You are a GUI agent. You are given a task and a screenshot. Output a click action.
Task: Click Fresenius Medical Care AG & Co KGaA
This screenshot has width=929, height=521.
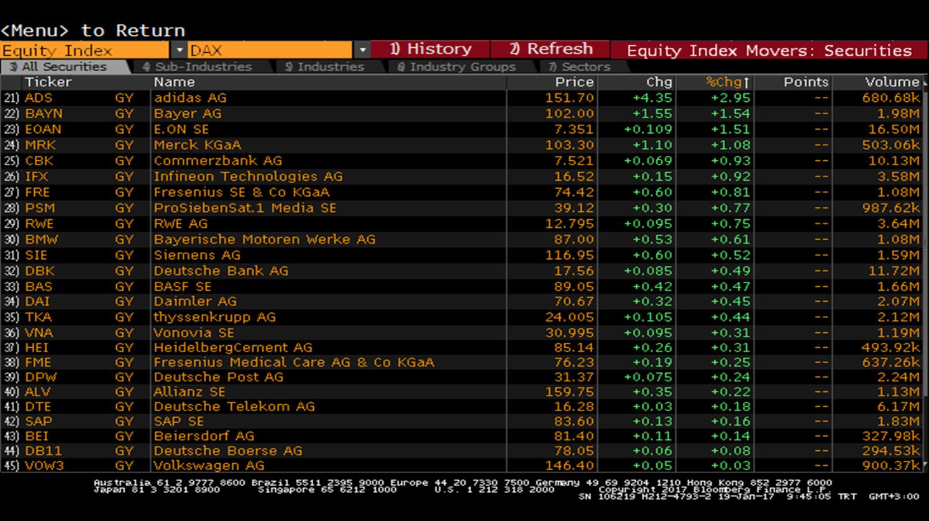294,362
